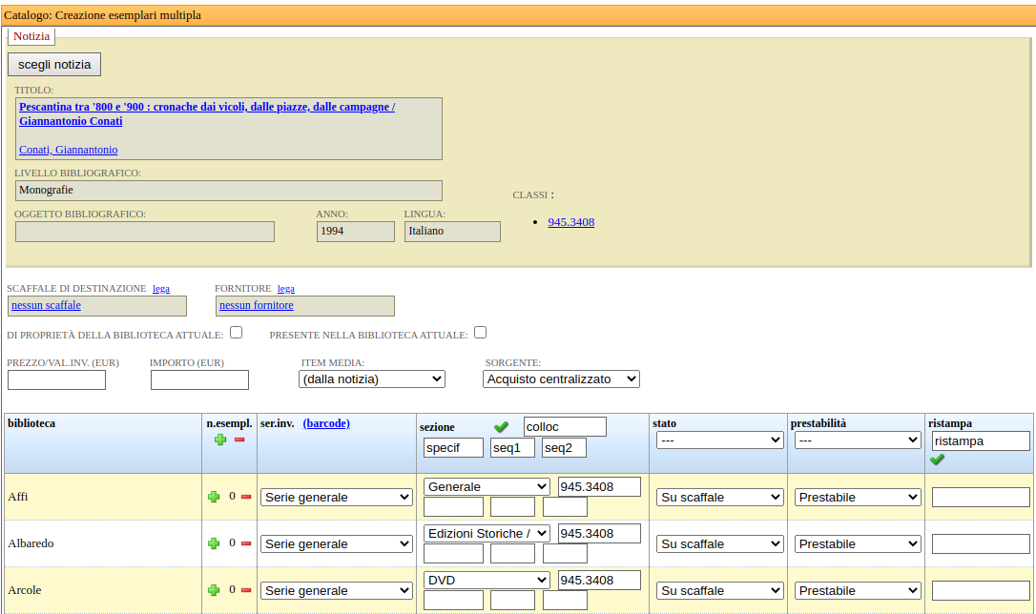Remove an exemplar for Affi library
Image resolution: width=1036 pixels, height=614 pixels.
[x=246, y=497]
